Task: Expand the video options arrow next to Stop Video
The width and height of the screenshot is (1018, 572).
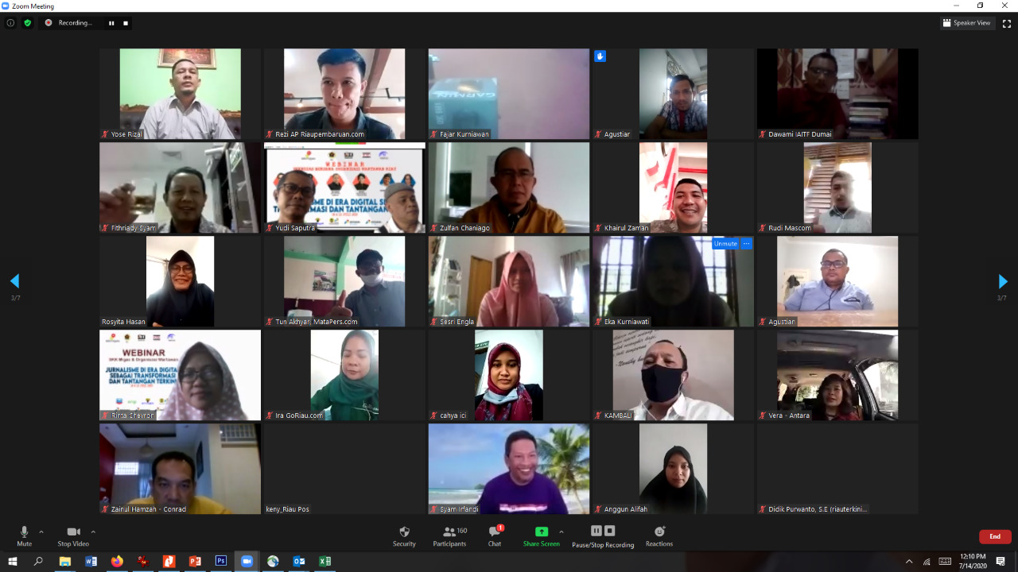Action: pos(92,531)
